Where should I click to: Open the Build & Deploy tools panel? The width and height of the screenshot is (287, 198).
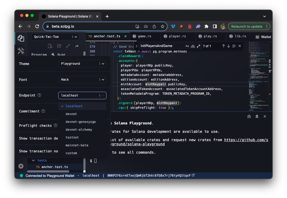point(21,51)
